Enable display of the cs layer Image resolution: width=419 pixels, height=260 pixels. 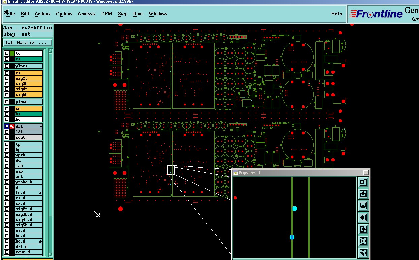tap(7, 73)
